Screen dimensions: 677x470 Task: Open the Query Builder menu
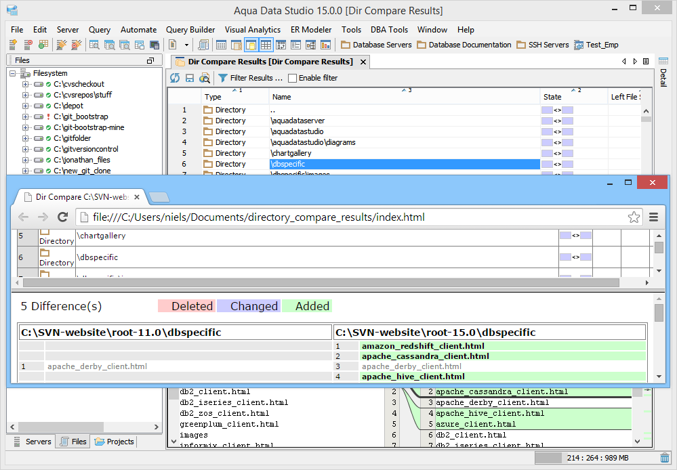point(190,30)
